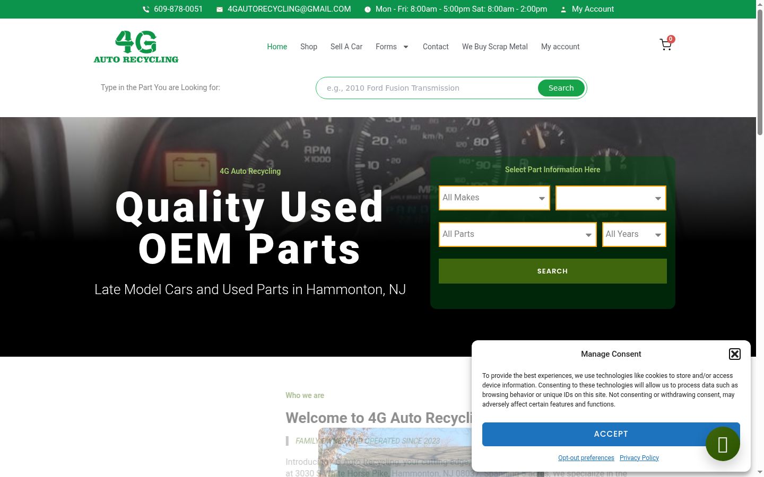Call the 609-878-0051 phone link
The width and height of the screenshot is (764, 477).
click(178, 9)
